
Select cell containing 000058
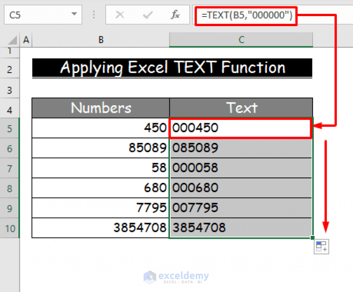pyautogui.click(x=241, y=168)
